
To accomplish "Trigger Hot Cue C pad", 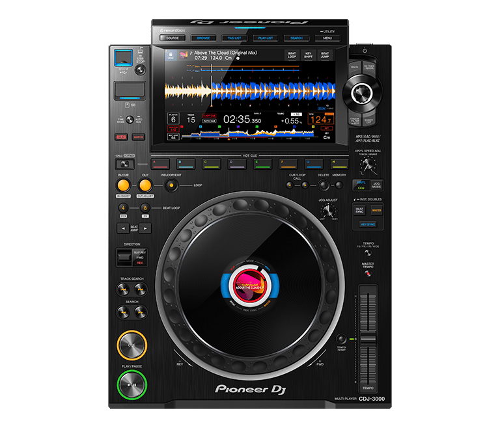I will [212, 164].
